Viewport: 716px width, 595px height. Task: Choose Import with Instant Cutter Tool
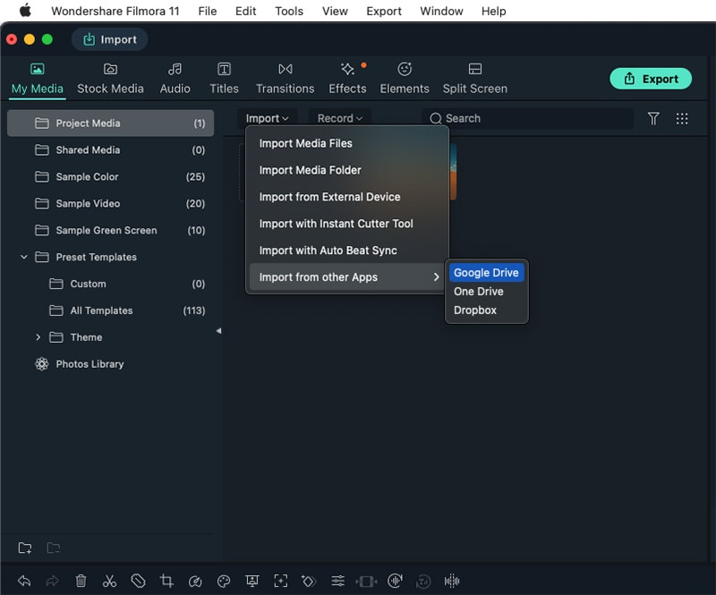347,224
